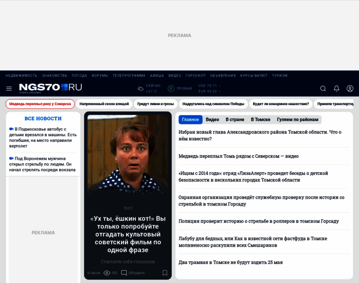Open the user profile icon

(350, 89)
